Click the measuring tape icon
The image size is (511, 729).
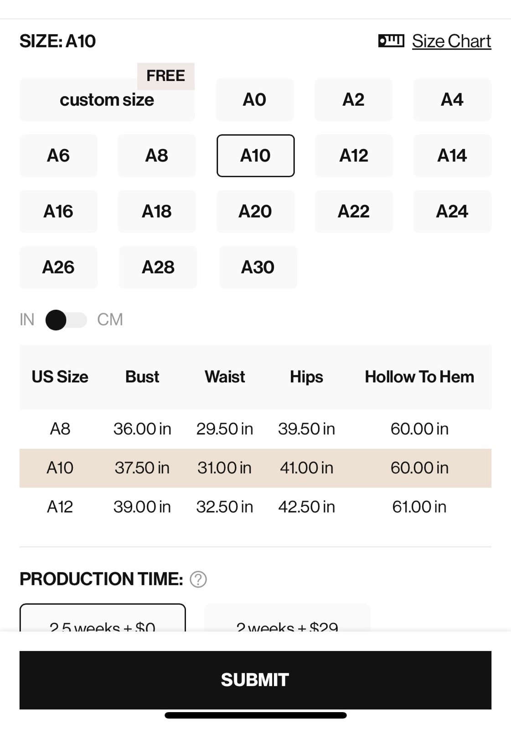click(391, 41)
